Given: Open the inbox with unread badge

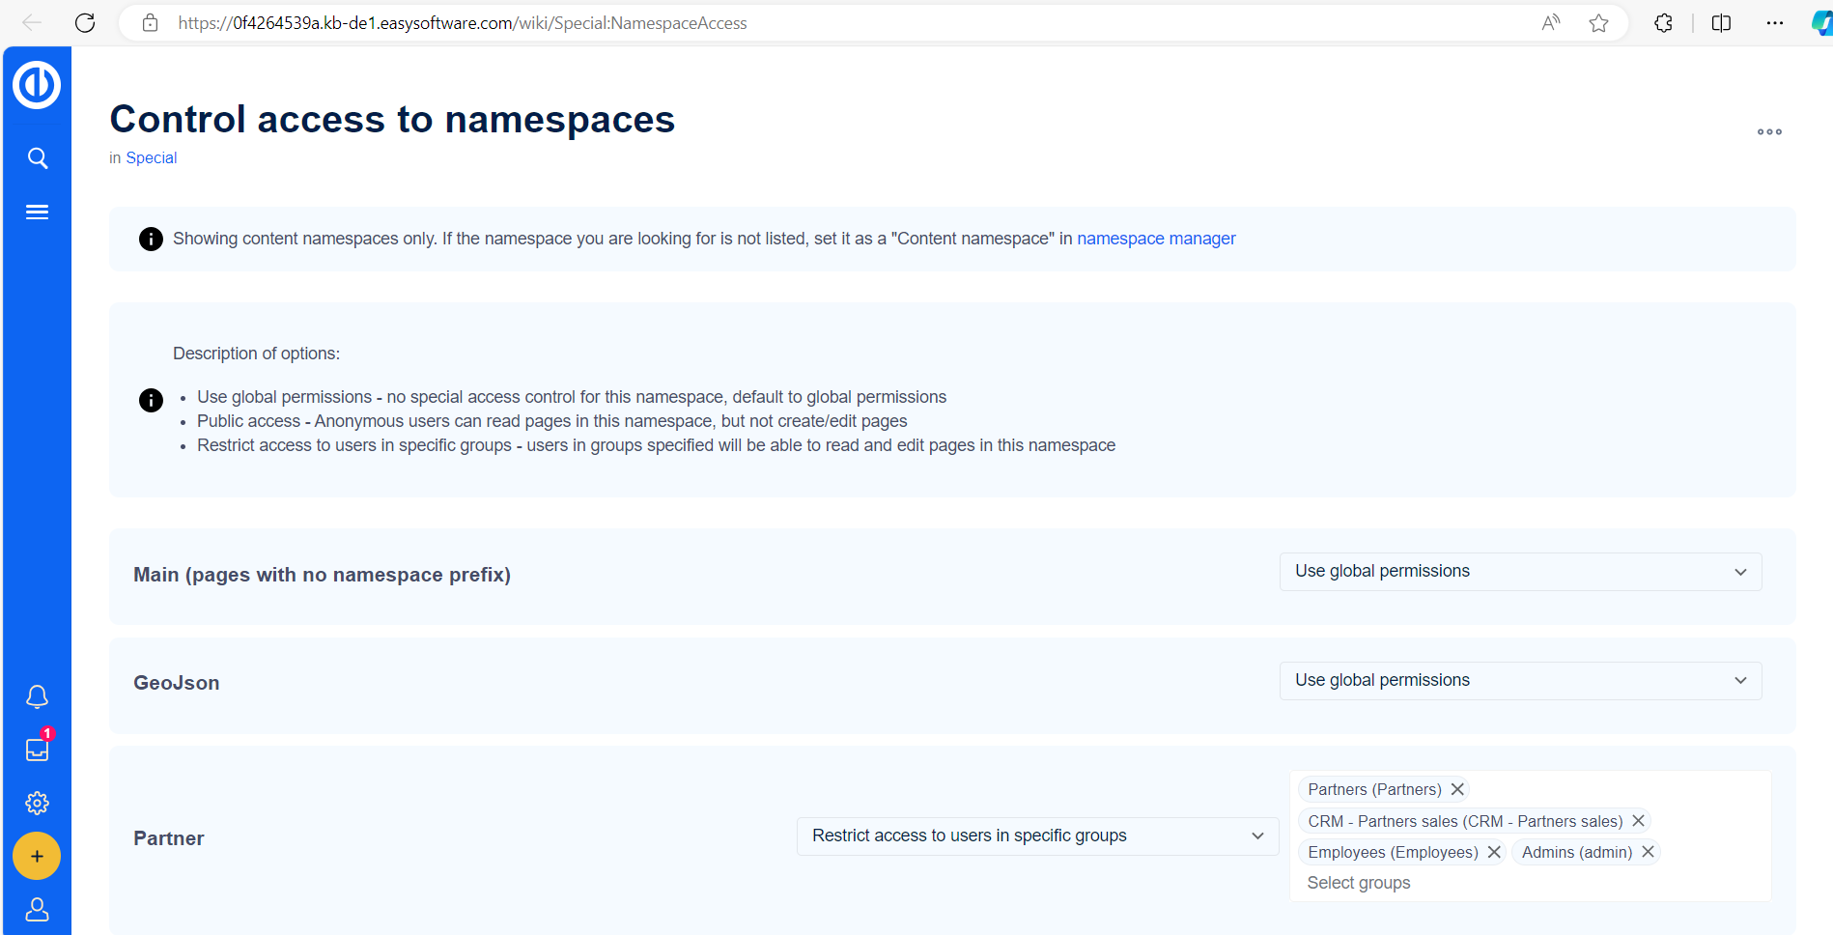Looking at the screenshot, I should click(x=37, y=750).
